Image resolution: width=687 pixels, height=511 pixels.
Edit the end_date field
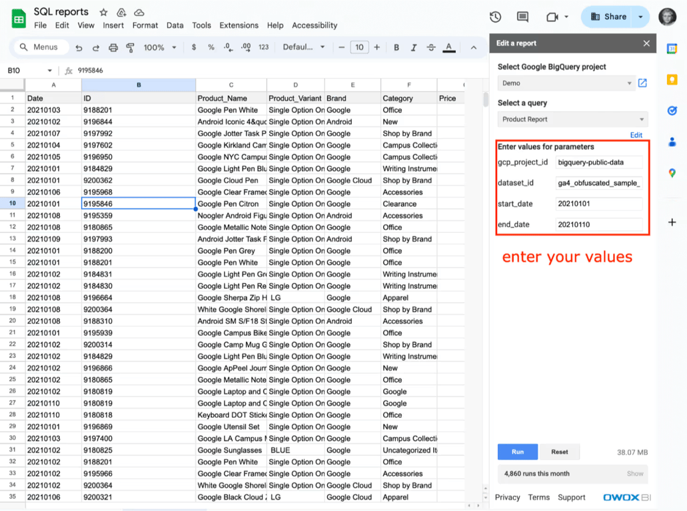point(599,224)
